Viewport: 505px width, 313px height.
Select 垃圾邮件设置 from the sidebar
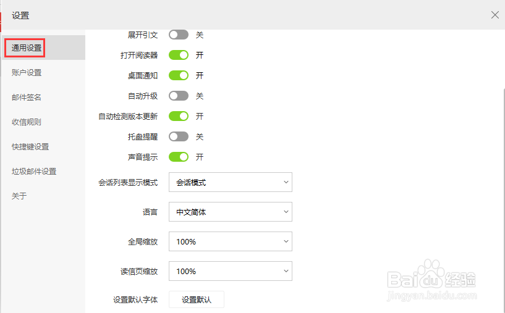point(34,171)
